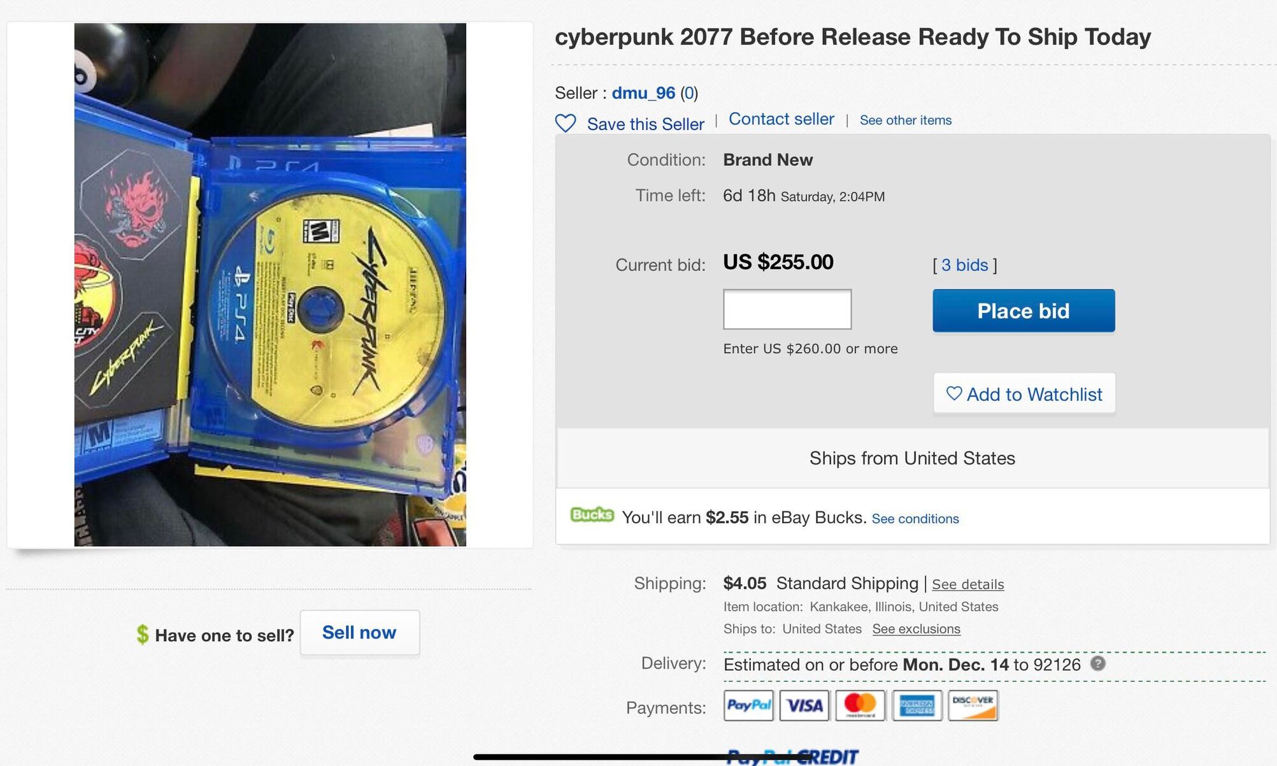Click the Sell now button
Screen dimensions: 1277x766
(x=359, y=632)
